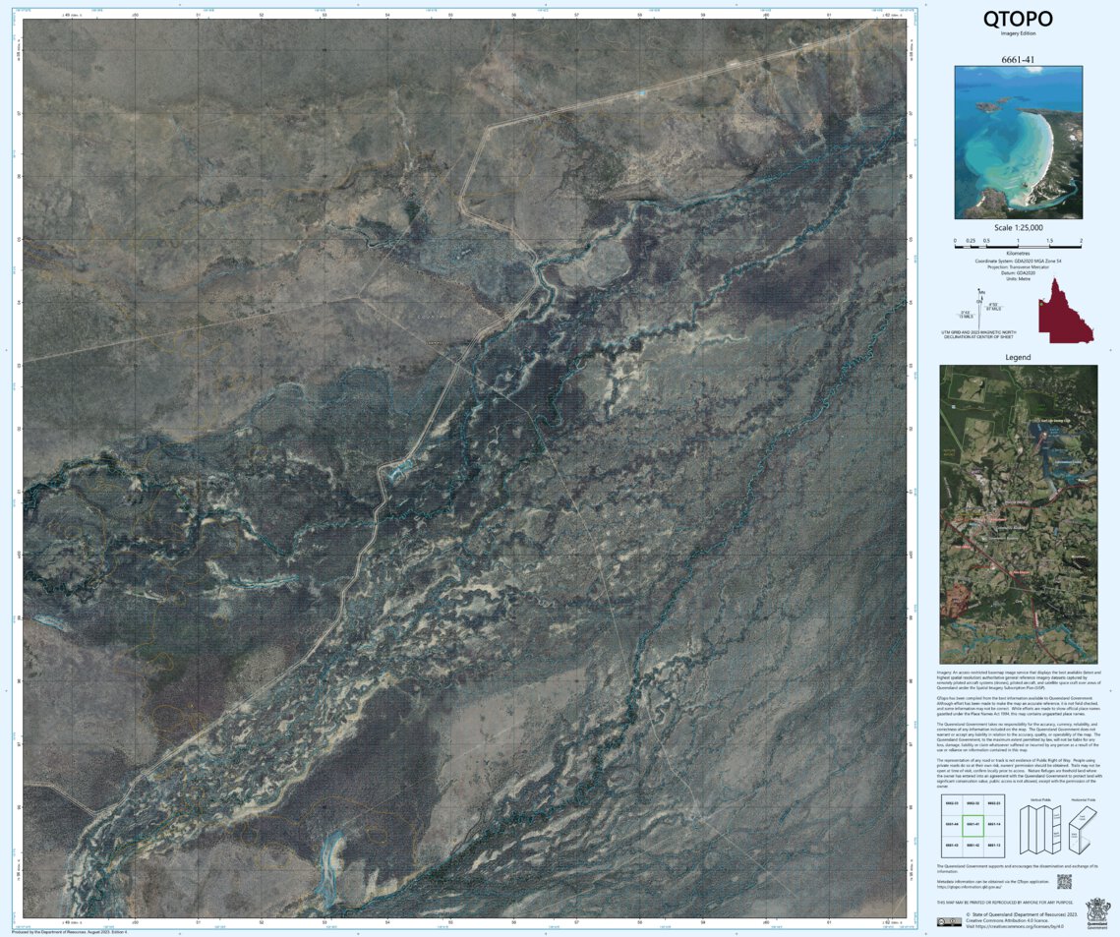The height and width of the screenshot is (937, 1120).
Task: Select adjoining sheet 6661-14 in the grid
Action: pos(994,824)
